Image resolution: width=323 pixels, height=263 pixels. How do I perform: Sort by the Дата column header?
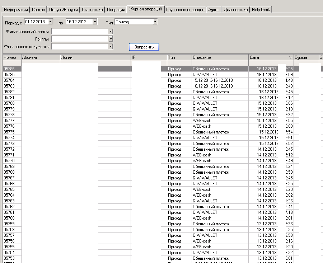[x=267, y=57]
